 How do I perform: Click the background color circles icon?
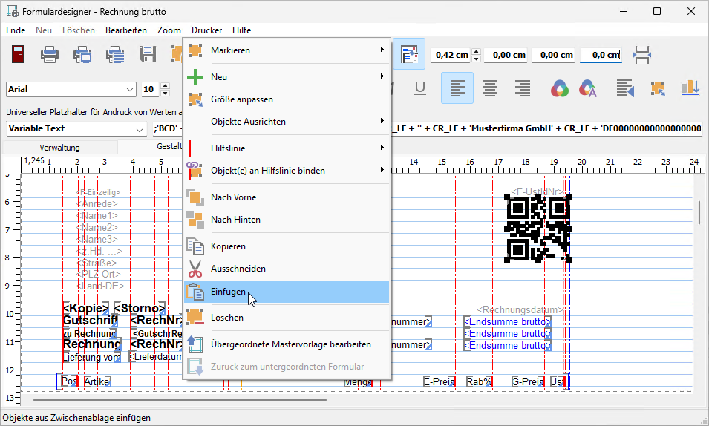coord(559,88)
